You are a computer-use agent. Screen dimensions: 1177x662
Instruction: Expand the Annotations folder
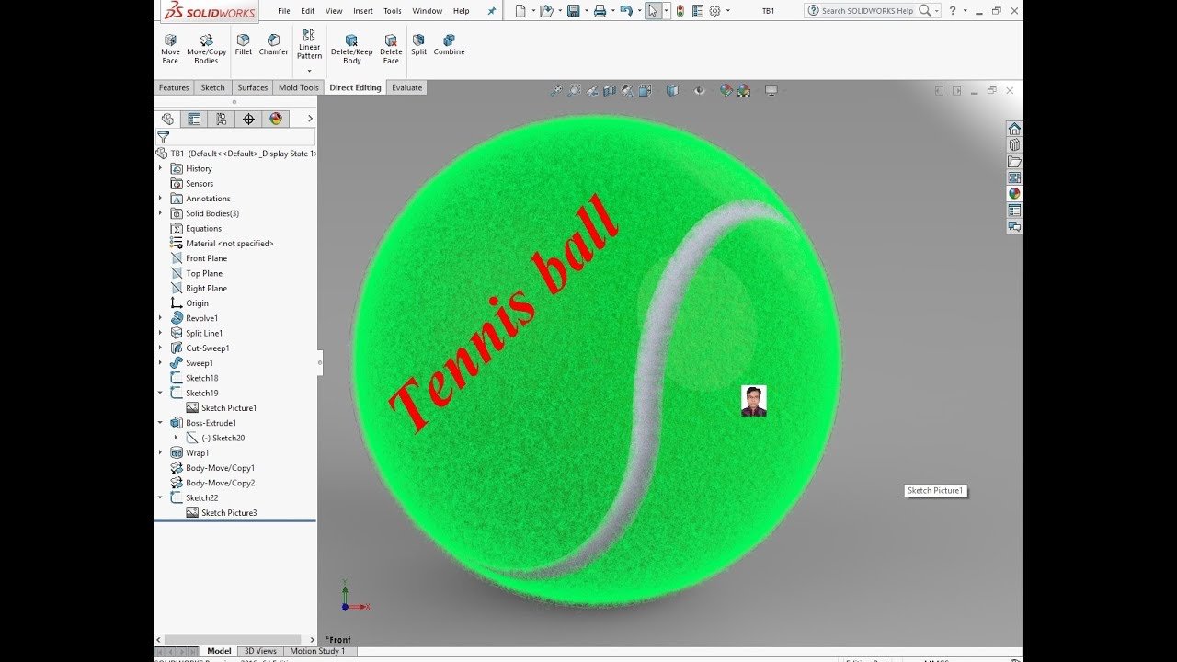[x=160, y=199]
